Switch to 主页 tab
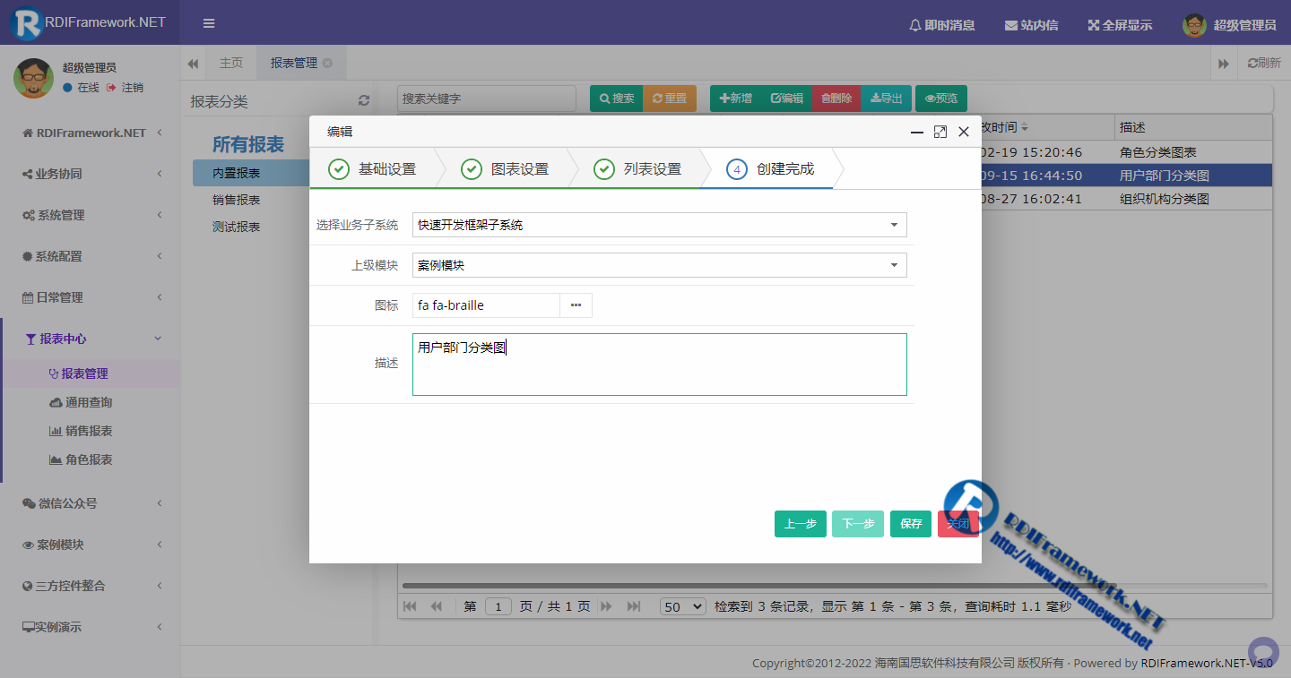The width and height of the screenshot is (1291, 678). click(x=231, y=63)
